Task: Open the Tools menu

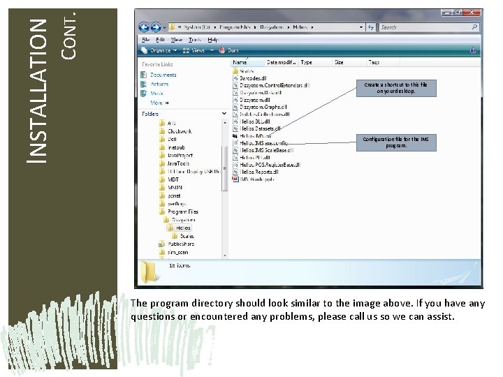Action: [x=195, y=40]
